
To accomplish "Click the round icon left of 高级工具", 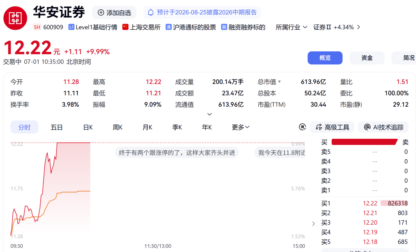I will pos(302,127).
